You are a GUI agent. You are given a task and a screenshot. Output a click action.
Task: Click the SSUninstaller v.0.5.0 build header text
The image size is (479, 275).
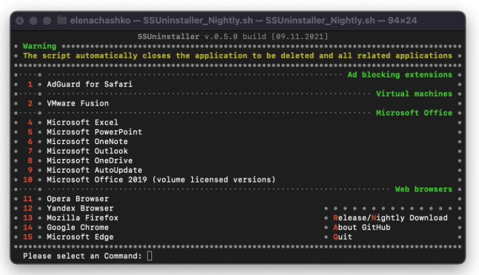(233, 36)
